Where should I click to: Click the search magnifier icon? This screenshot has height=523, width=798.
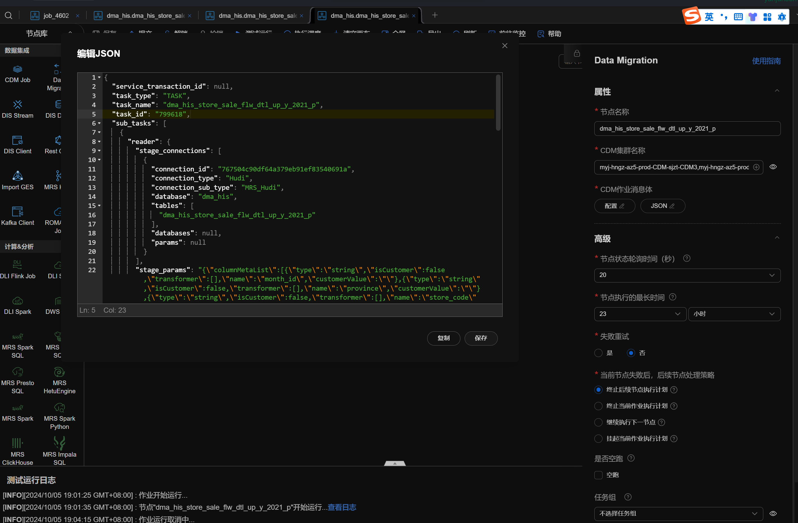[9, 15]
